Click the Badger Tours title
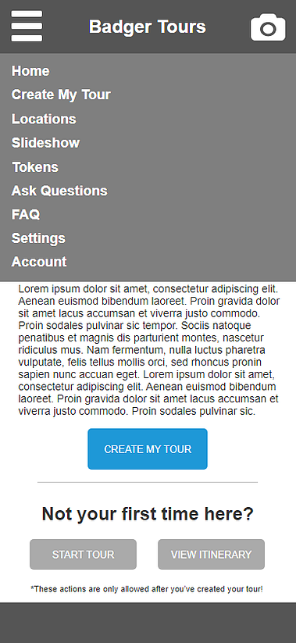 (x=148, y=27)
